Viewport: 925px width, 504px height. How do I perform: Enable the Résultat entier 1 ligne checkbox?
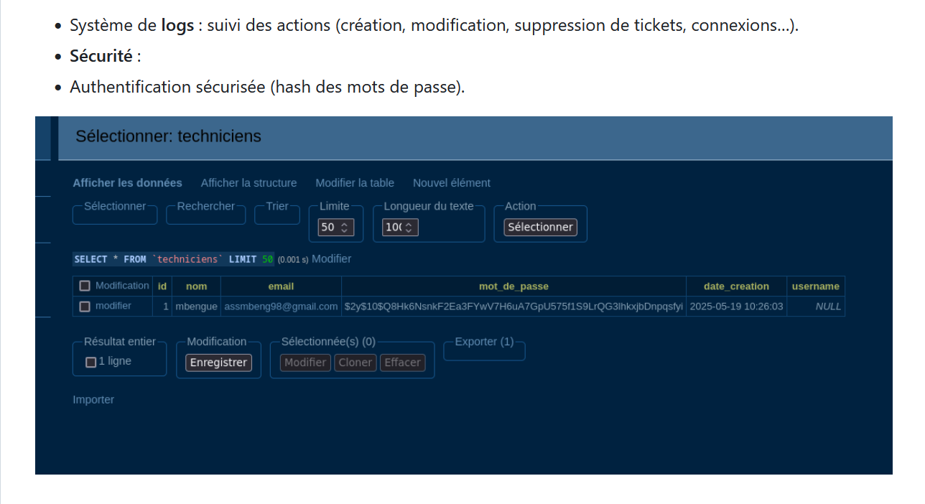click(x=91, y=362)
